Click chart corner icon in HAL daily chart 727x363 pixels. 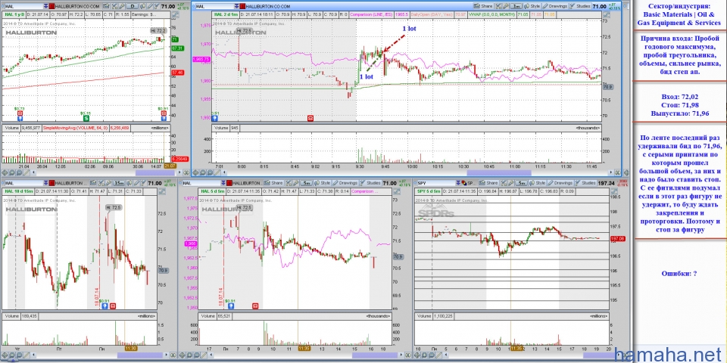175,14
